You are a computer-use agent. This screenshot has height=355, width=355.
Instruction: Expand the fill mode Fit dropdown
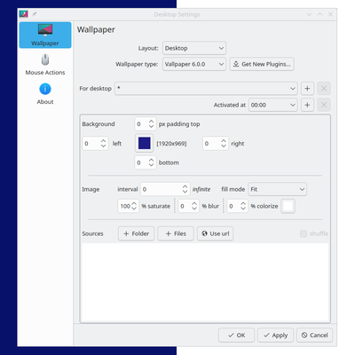277,189
